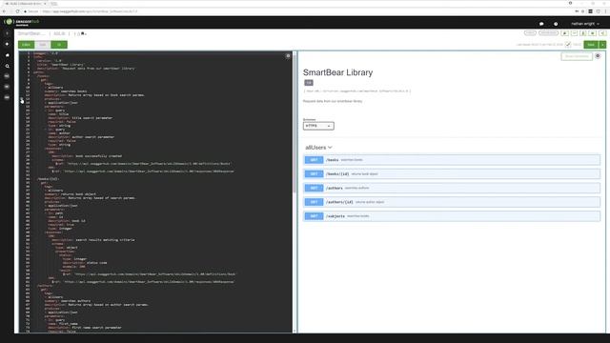This screenshot has height=343, width=610.
Task: Open the base URL link under the title
Action: [x=356, y=91]
